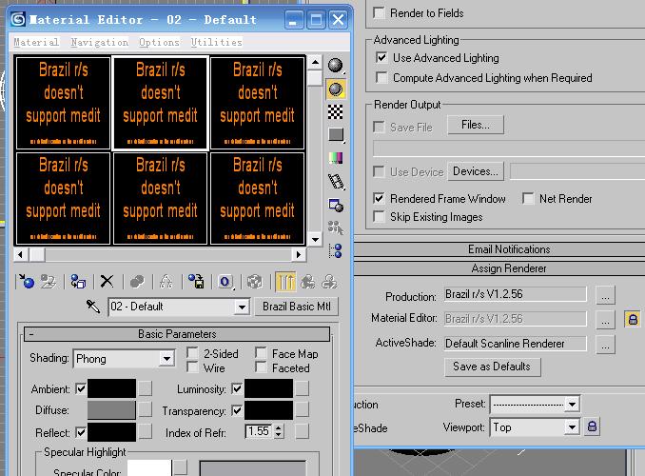The width and height of the screenshot is (645, 476).
Task: Pick material from object eyedropper
Action: coord(93,307)
